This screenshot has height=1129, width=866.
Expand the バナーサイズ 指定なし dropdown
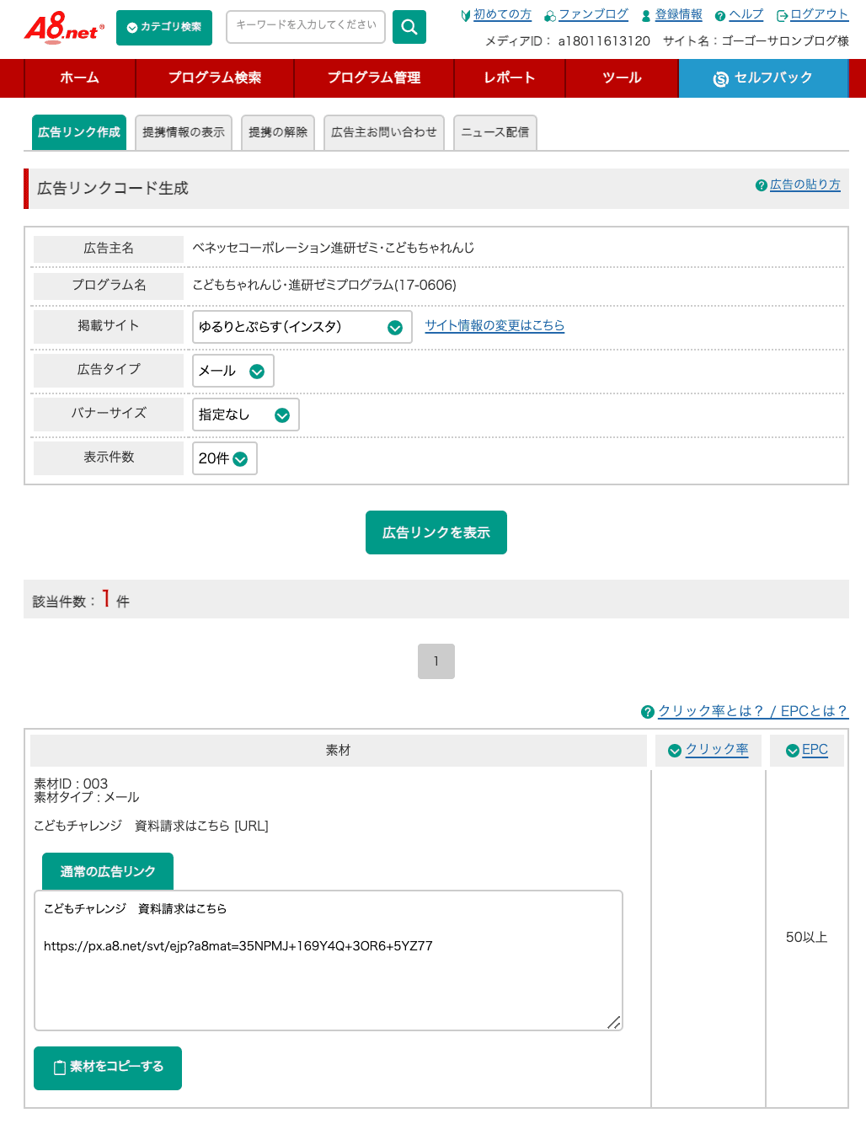point(246,415)
